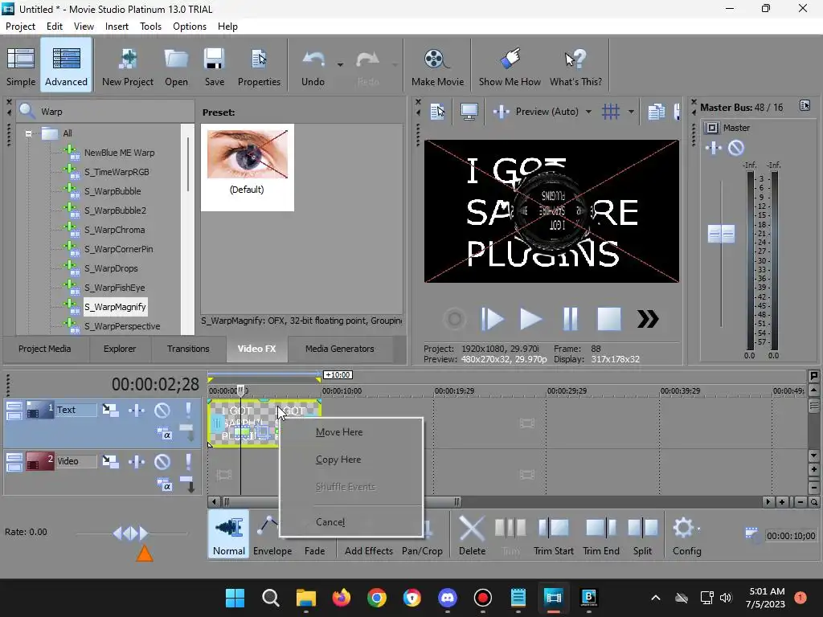Open the Config gear dropdown
The height and width of the screenshot is (617, 823).
pyautogui.click(x=686, y=535)
